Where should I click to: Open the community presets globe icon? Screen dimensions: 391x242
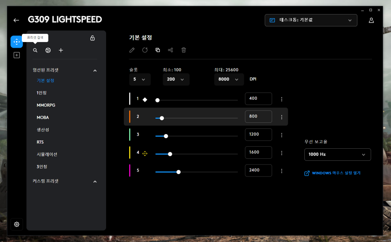point(48,50)
